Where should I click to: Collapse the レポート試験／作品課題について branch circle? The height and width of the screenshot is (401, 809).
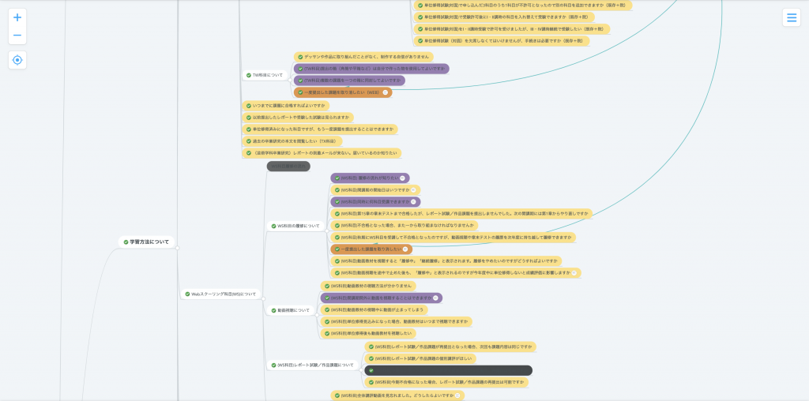tap(360, 369)
